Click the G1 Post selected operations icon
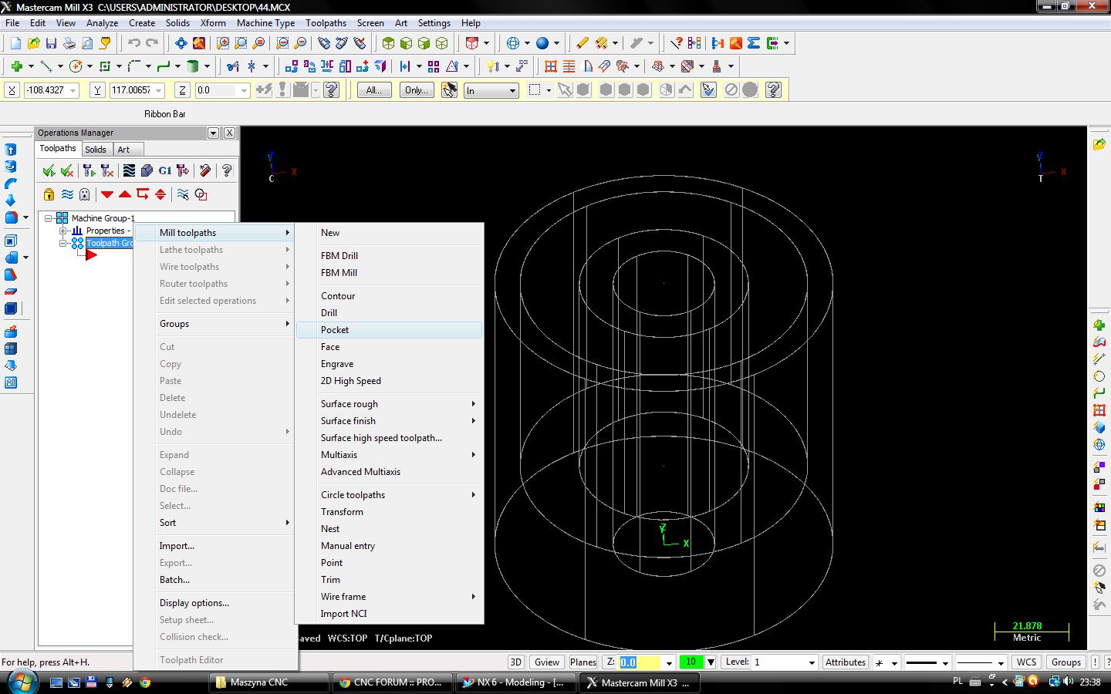The width and height of the screenshot is (1111, 694). [x=164, y=170]
